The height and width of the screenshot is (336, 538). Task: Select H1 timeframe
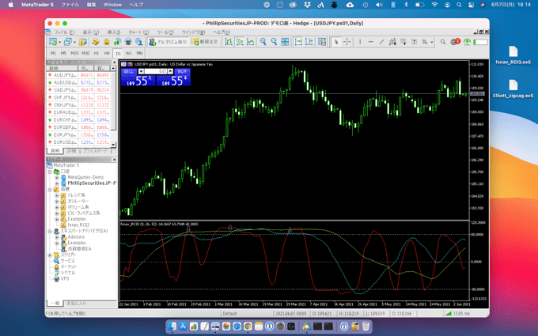pyautogui.click(x=97, y=53)
